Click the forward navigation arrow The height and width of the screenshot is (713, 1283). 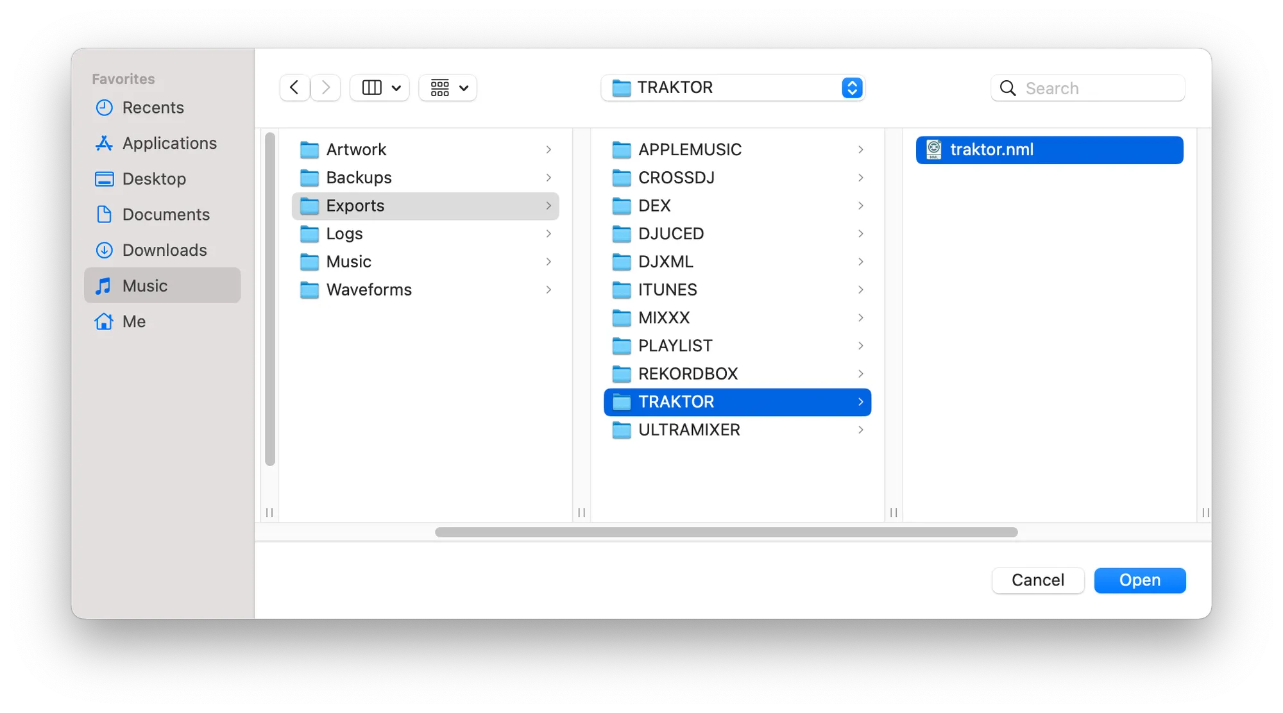point(326,88)
